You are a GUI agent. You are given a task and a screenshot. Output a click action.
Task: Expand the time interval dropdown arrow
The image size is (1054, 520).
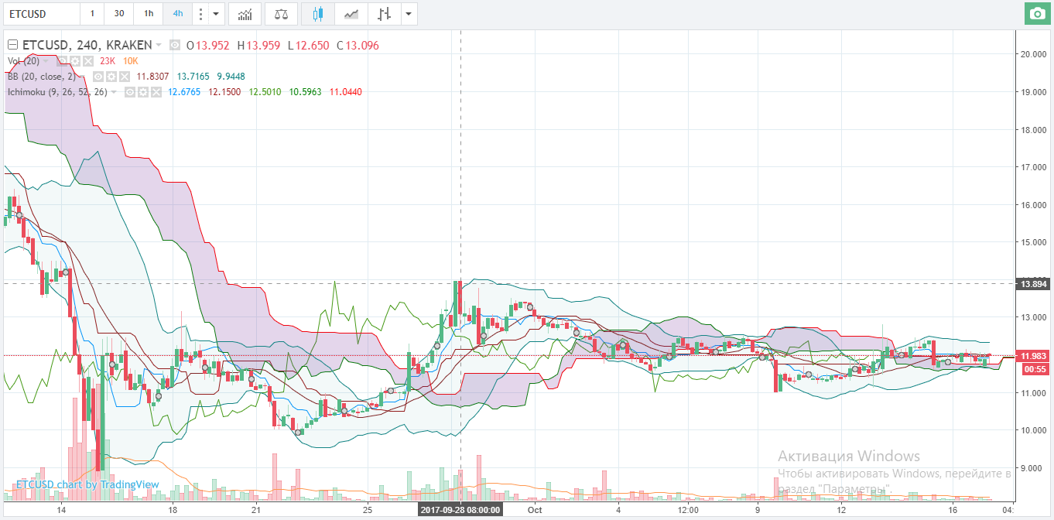click(216, 14)
